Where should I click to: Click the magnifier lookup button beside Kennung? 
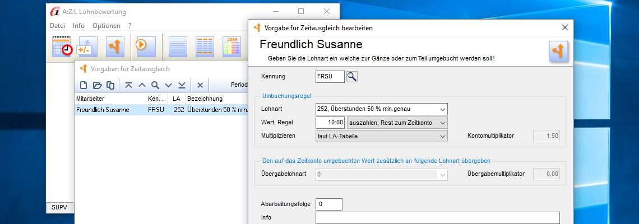pyautogui.click(x=352, y=77)
